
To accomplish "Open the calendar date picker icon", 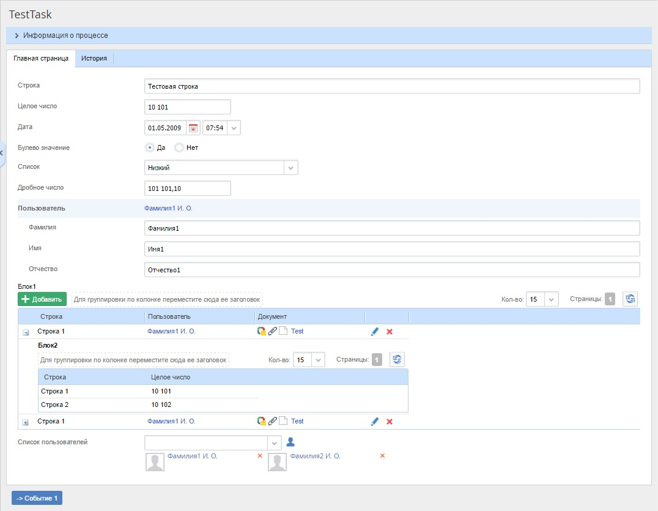I will [x=193, y=128].
